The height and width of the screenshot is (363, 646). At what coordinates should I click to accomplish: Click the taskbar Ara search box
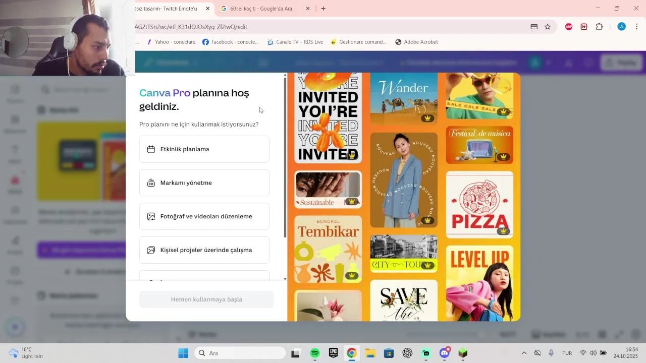point(240,353)
